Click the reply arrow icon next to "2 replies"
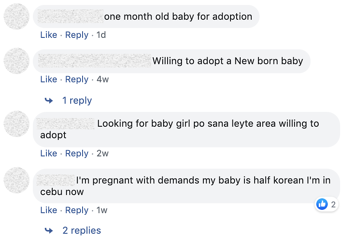The width and height of the screenshot is (359, 237). tap(49, 230)
